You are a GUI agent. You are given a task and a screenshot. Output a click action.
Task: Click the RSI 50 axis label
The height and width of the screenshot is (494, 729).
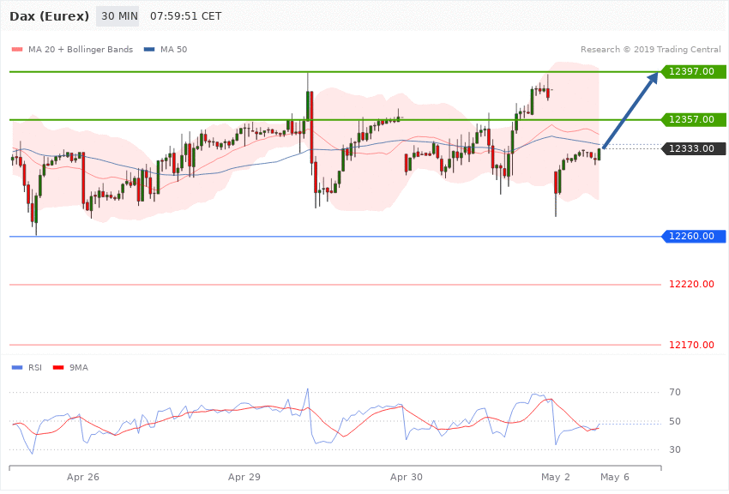(x=675, y=421)
